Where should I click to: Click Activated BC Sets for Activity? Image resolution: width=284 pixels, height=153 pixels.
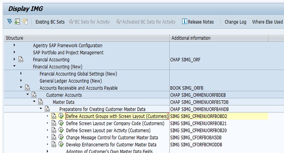point(146,22)
